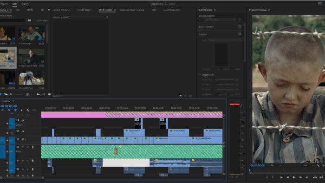Click the Mark Out bracket button
Viewport: 325px width, 183px height.
tap(273, 177)
